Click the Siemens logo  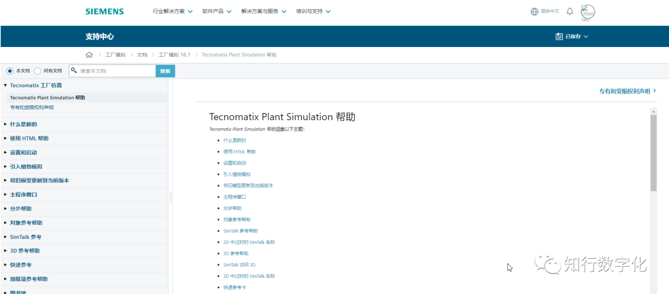click(105, 12)
